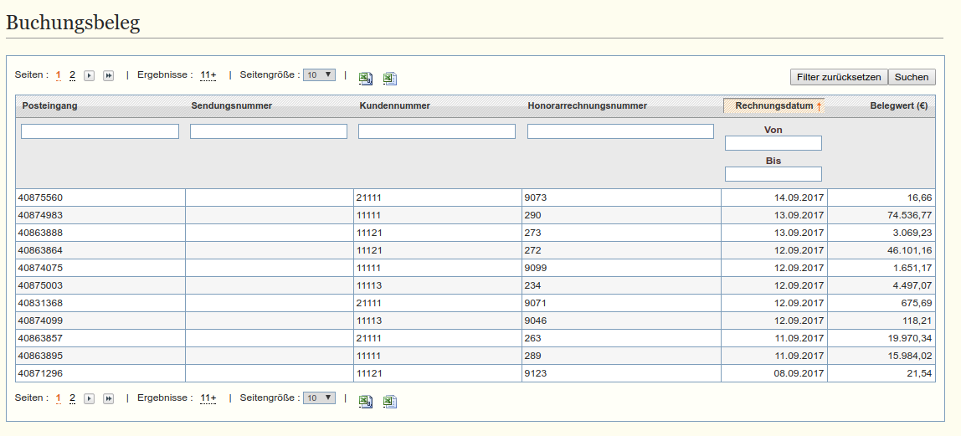961x436 pixels.
Task: Select Posteingang cell 40863857
Action: pos(100,338)
